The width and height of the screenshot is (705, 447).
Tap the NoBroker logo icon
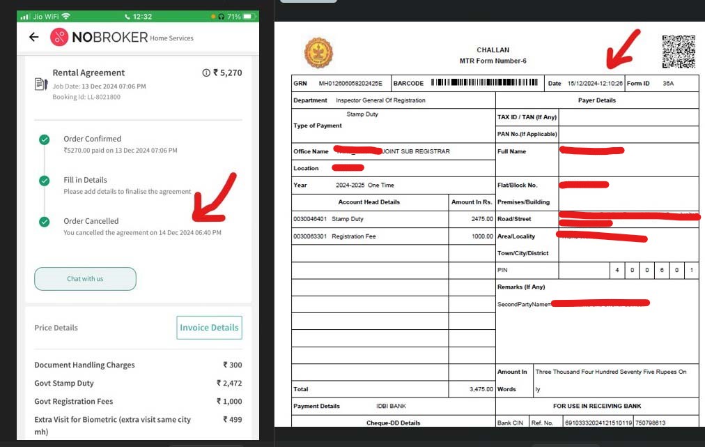[59, 37]
